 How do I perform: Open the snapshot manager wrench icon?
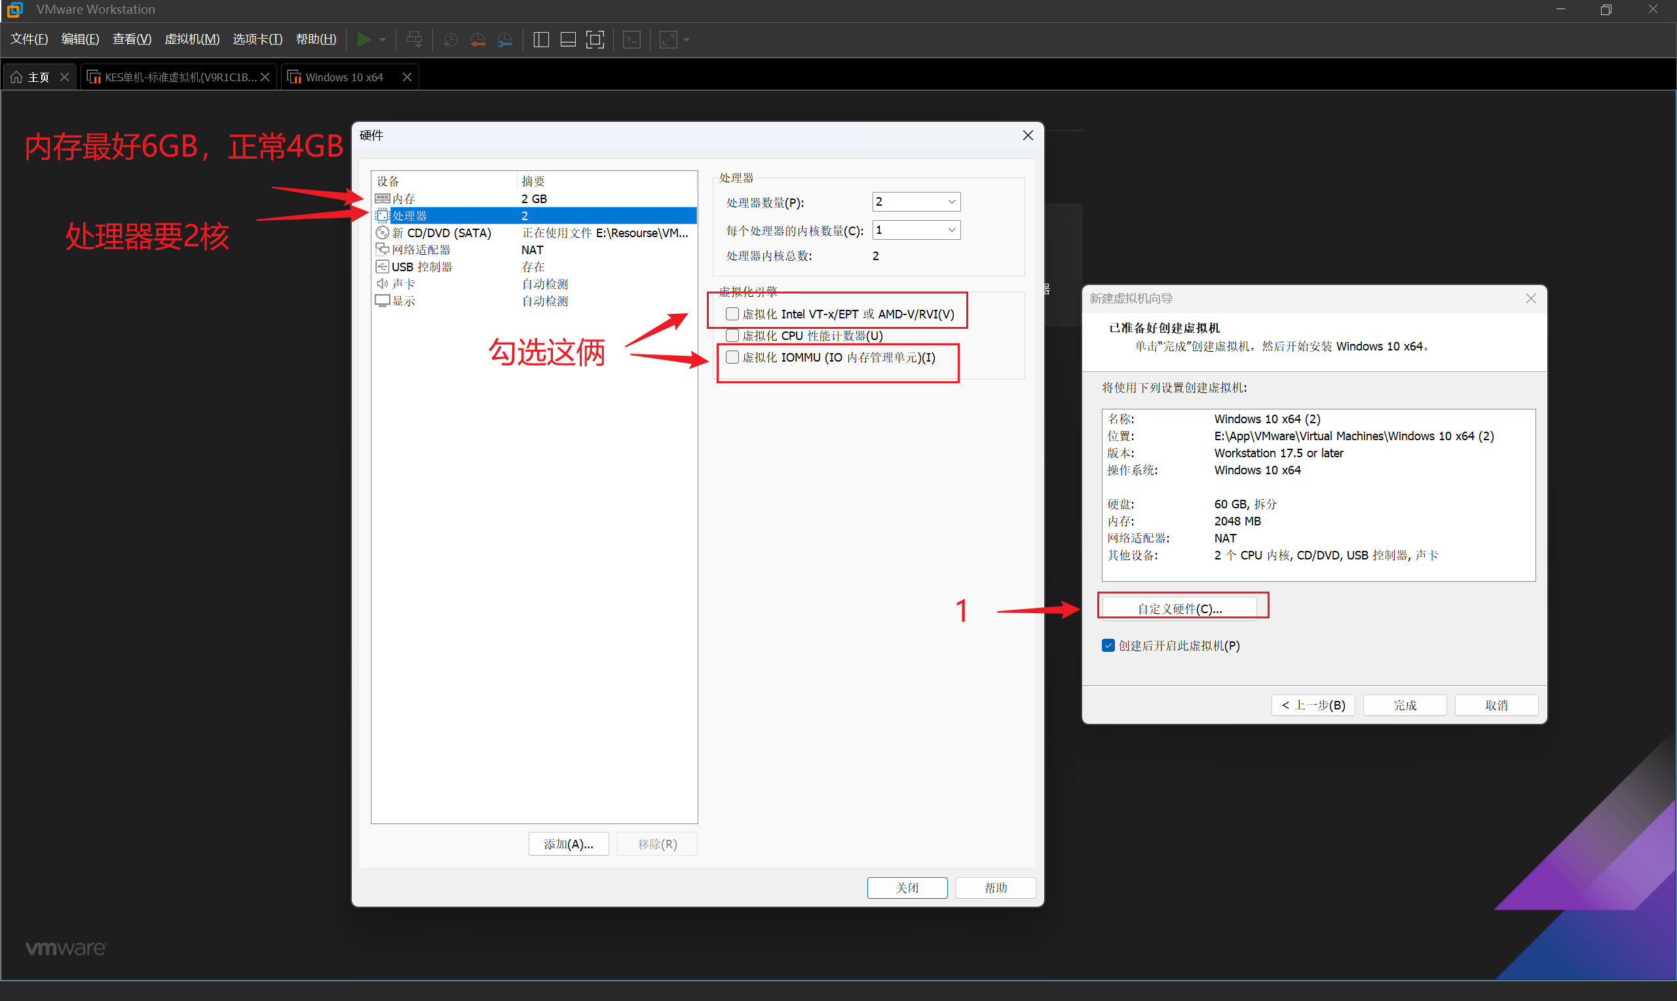pyautogui.click(x=504, y=40)
